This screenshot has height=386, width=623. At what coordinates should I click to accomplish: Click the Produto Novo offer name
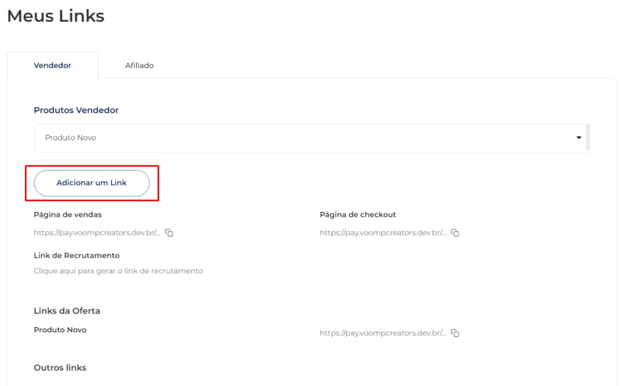coord(60,329)
